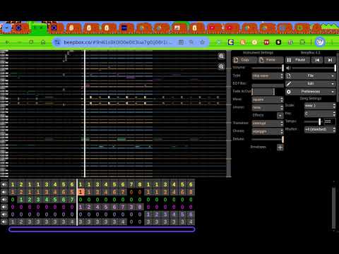Open the instrument Type dropdown
The image size is (339, 254).
pos(268,75)
